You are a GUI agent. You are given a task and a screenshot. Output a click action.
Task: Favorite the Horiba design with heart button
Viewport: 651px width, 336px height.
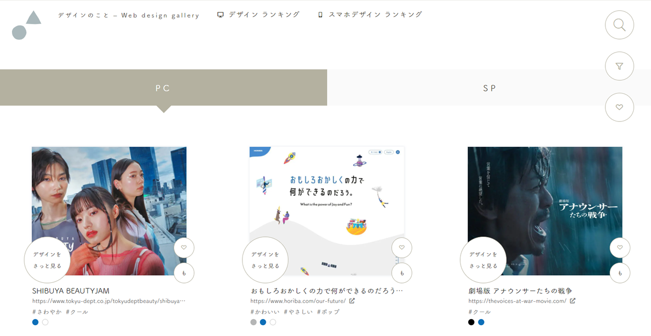coord(402,248)
